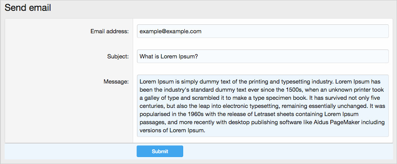397x164 pixels.
Task: Click the "Email address:" label
Action: 109,31
